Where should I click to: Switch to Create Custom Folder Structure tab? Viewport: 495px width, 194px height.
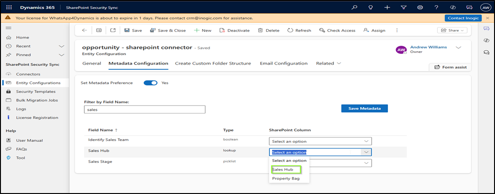click(x=213, y=63)
